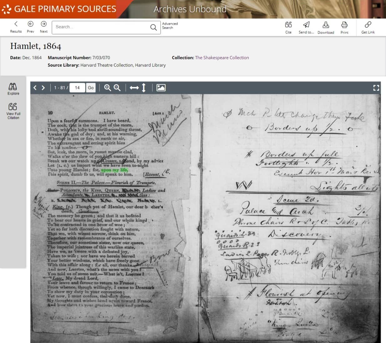Open the Prev document
Image resolution: width=386 pixels, height=343 pixels.
(30, 27)
